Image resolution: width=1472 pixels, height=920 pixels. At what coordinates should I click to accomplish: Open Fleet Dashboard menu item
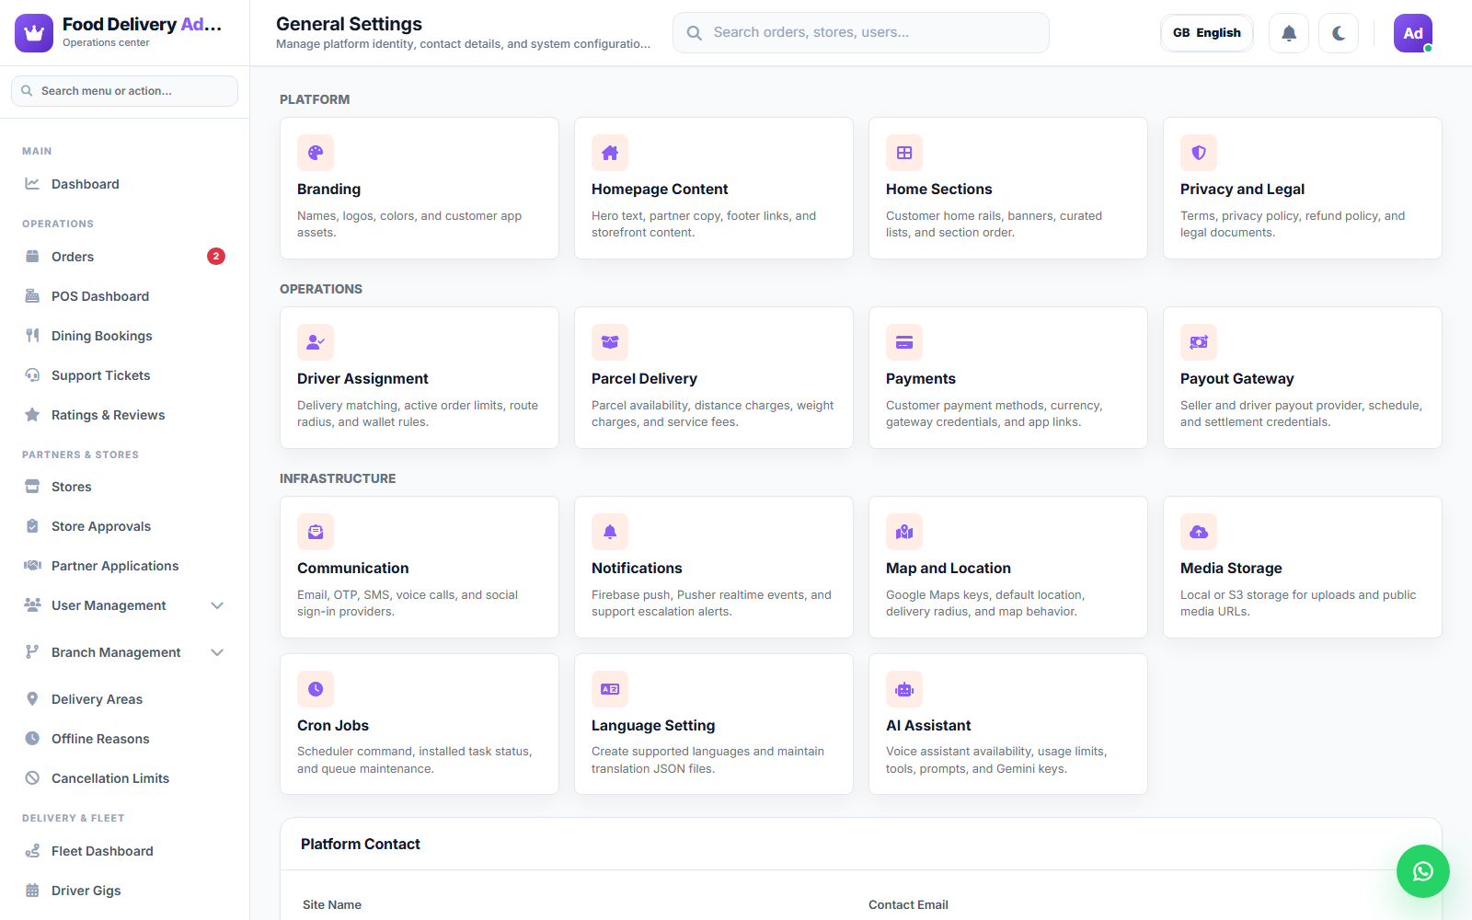124,851
